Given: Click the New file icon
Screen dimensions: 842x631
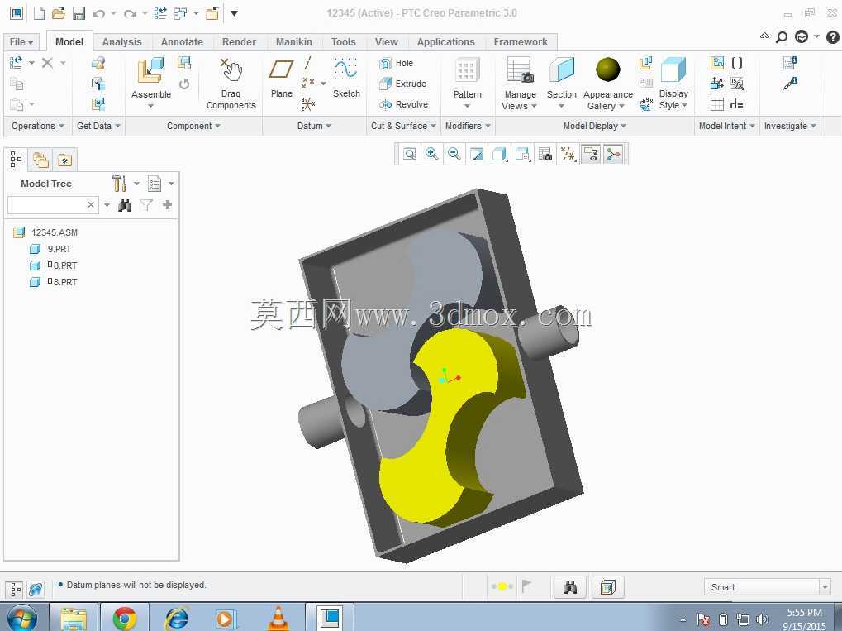Looking at the screenshot, I should click(39, 13).
